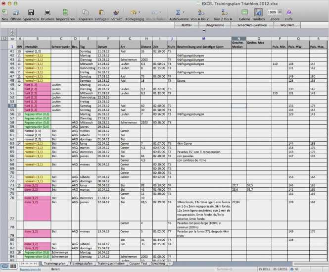Switch to normal view button in status bar

point(5,266)
